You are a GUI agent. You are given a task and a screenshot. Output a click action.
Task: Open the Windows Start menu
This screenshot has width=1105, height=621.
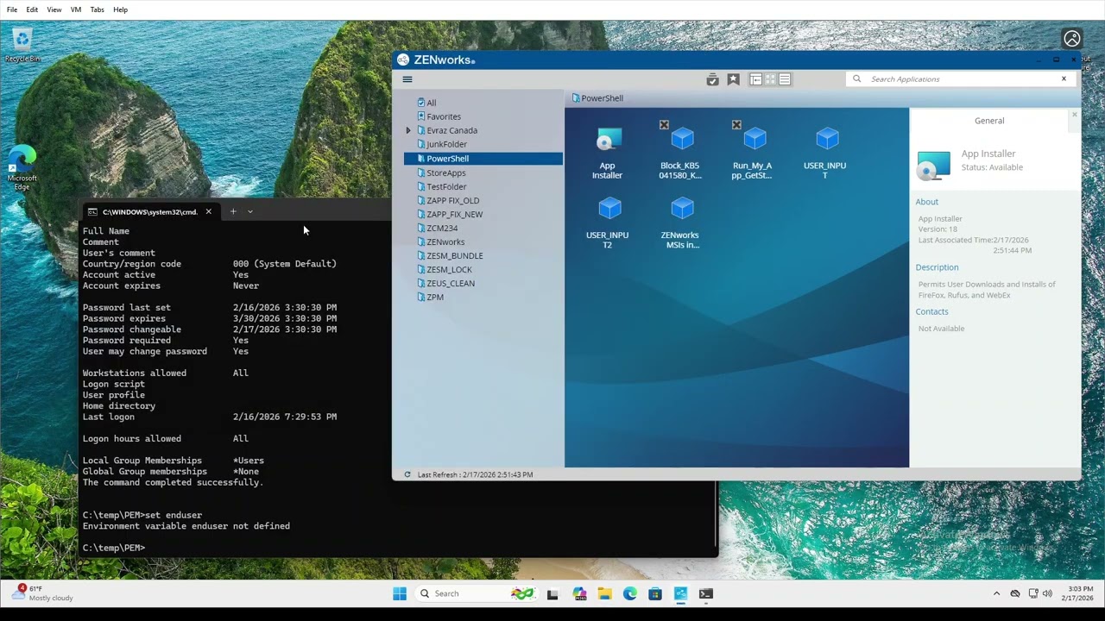[x=400, y=593]
